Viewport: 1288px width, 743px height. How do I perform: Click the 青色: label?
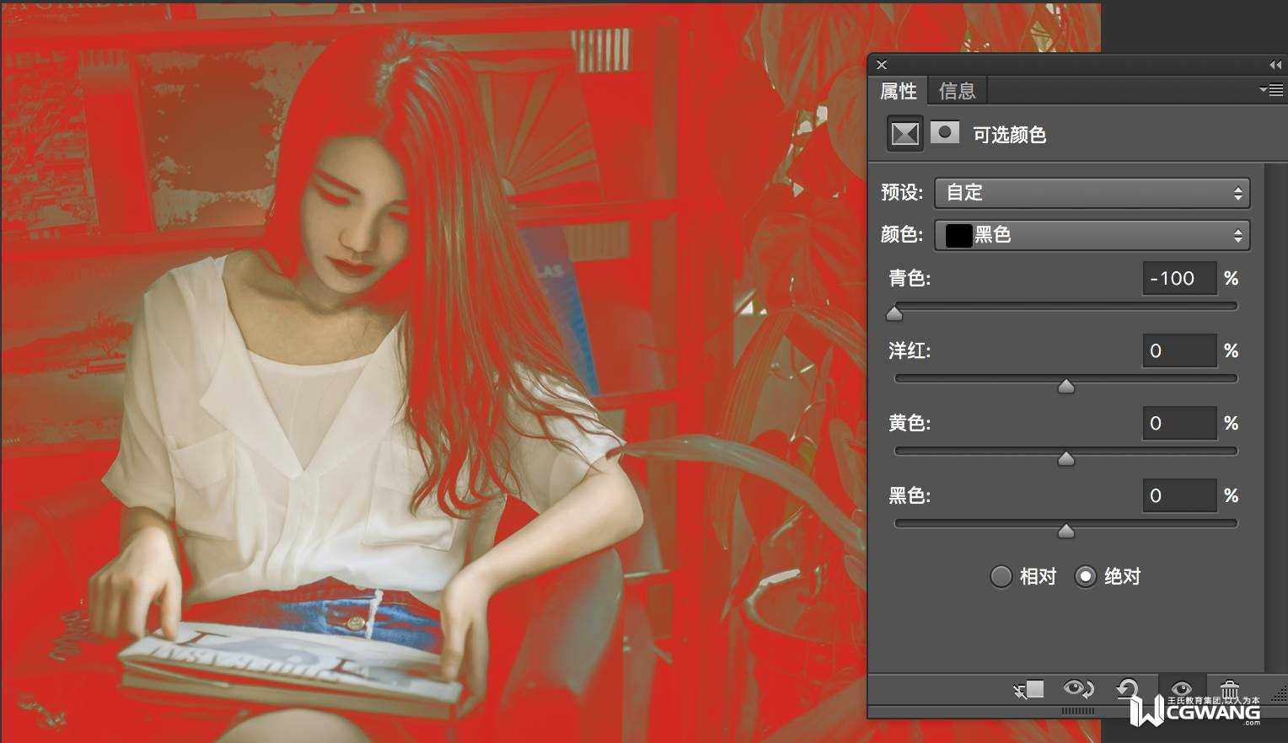coord(910,278)
